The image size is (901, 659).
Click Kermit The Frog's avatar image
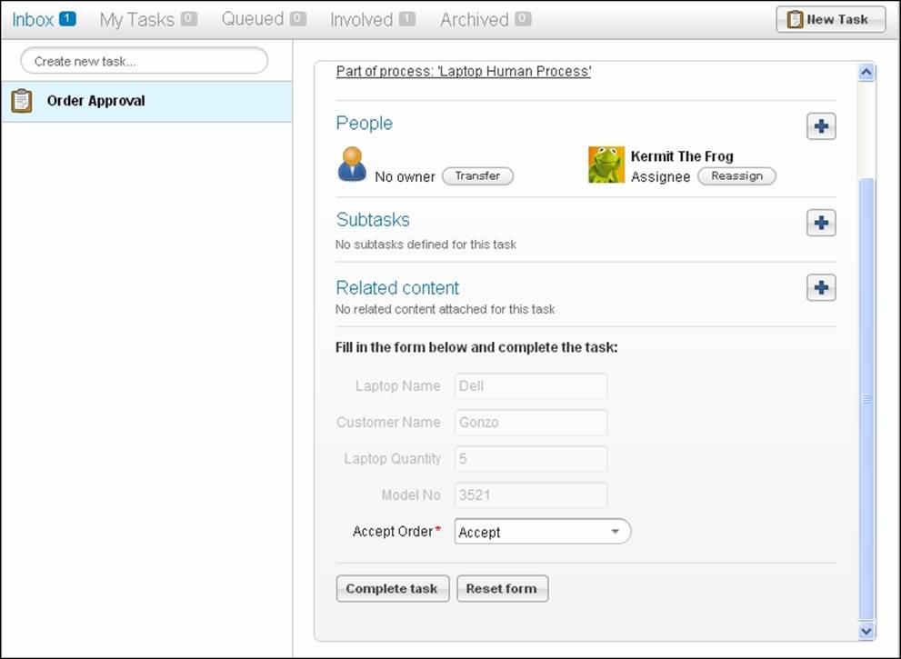[606, 165]
